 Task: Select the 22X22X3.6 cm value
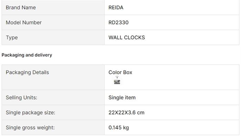click(126, 113)
